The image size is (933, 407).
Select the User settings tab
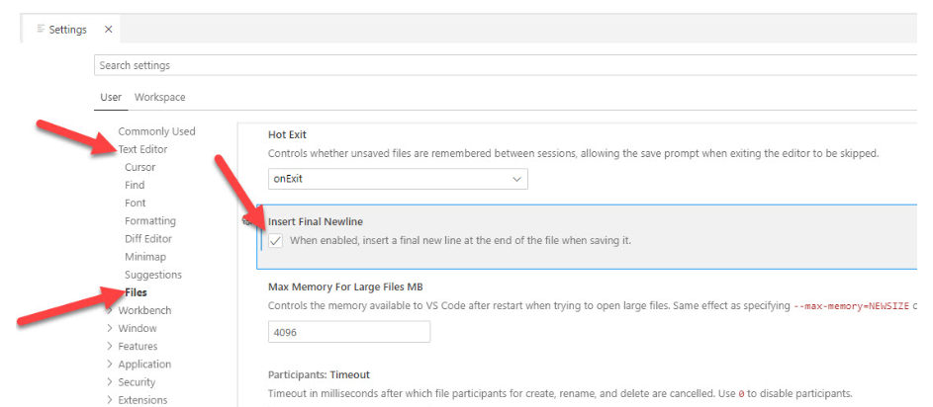click(111, 97)
